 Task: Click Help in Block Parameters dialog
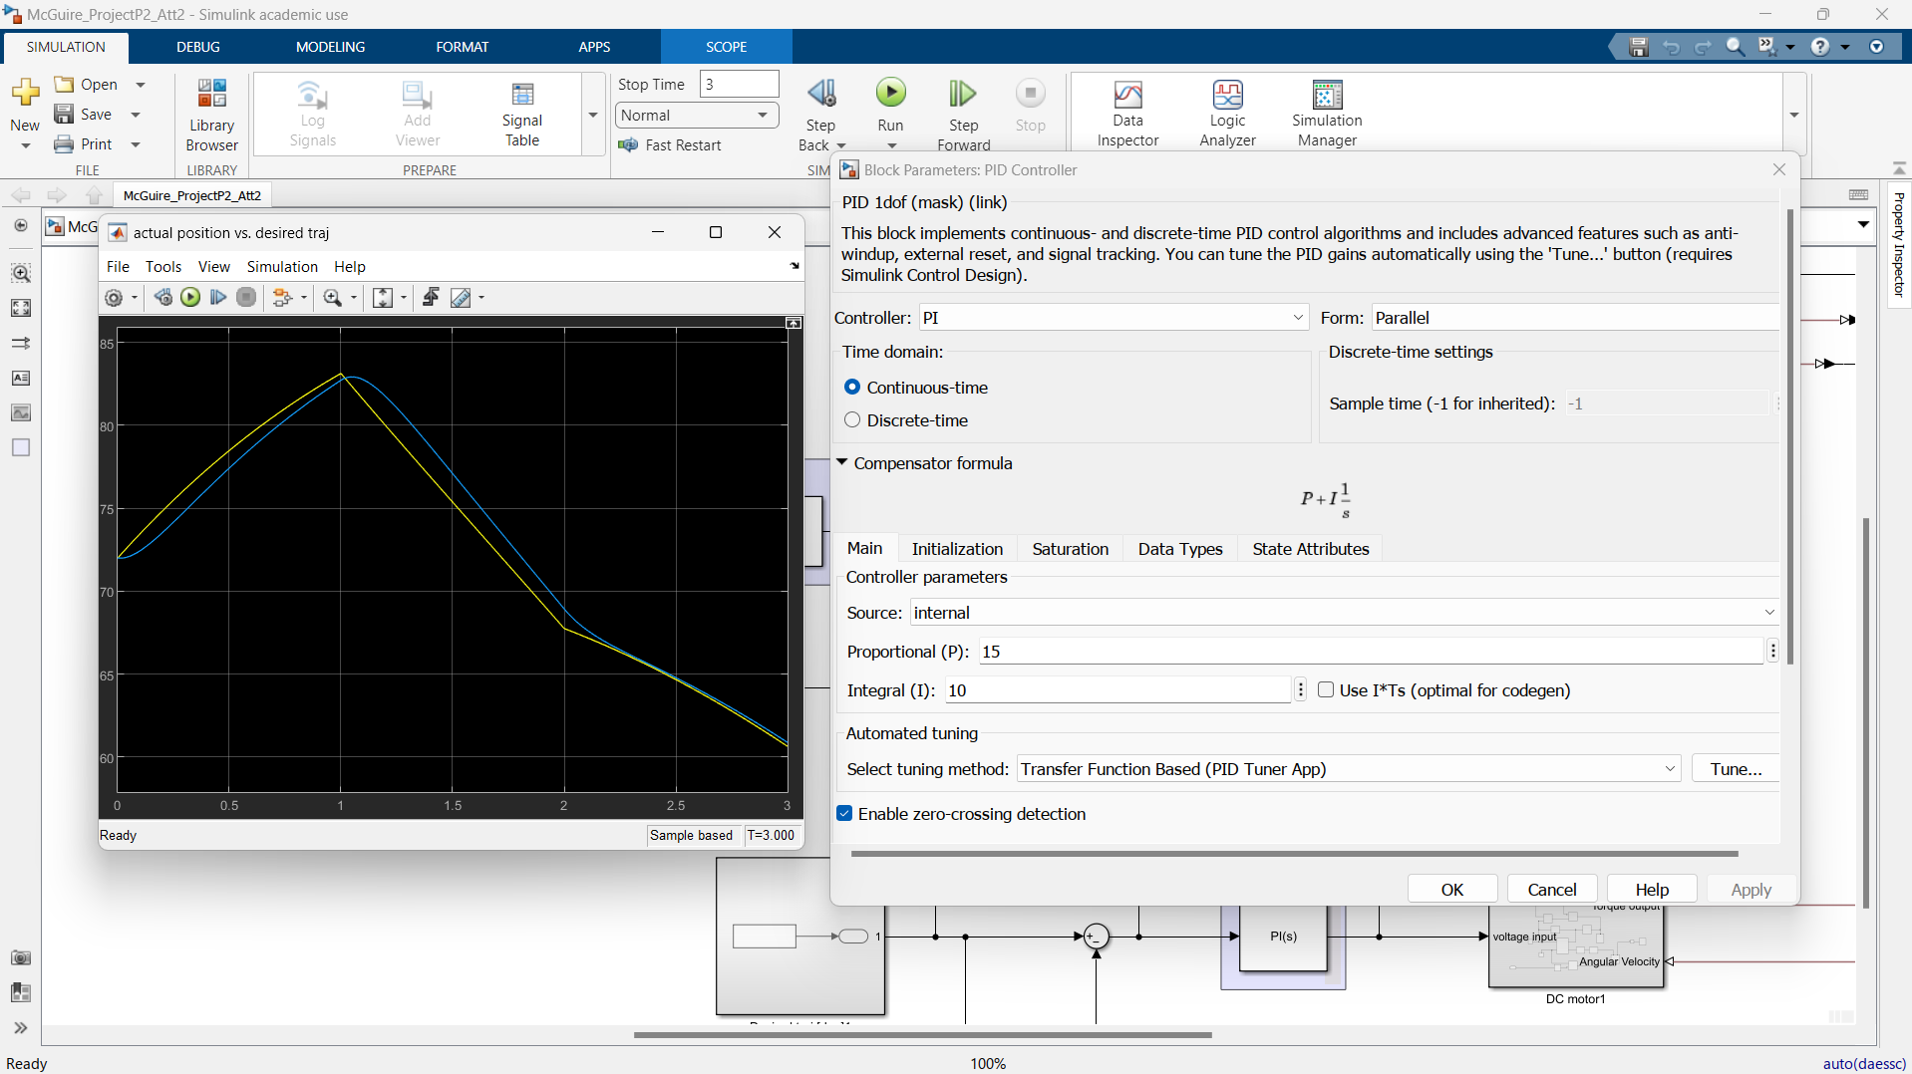(1652, 889)
